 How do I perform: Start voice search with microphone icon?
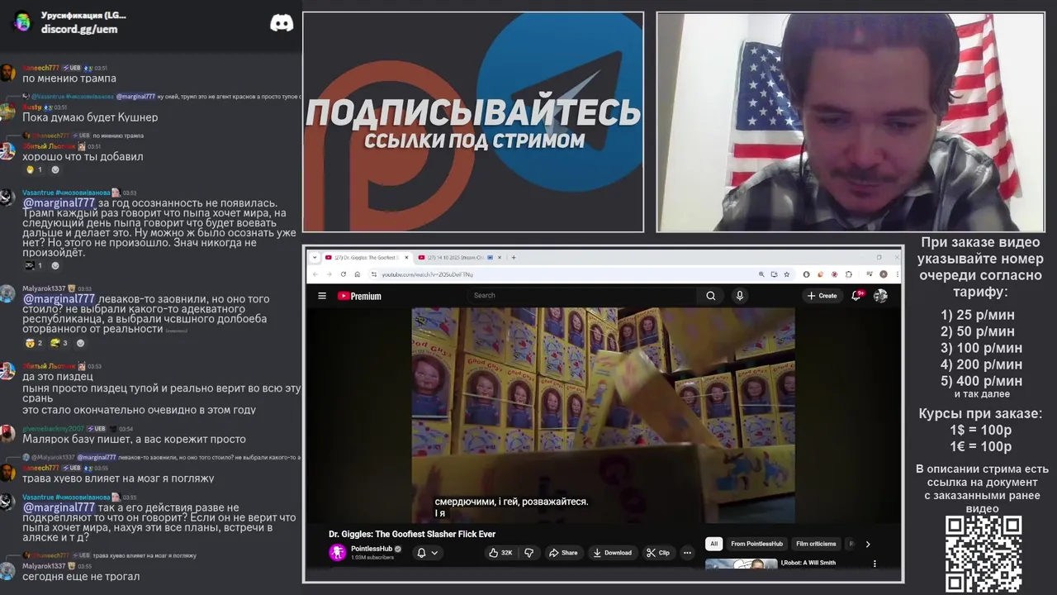pyautogui.click(x=740, y=296)
